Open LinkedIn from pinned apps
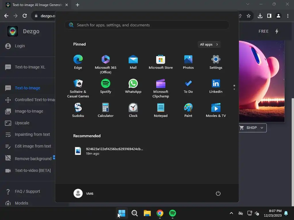The width and height of the screenshot is (294, 220). coord(216,86)
